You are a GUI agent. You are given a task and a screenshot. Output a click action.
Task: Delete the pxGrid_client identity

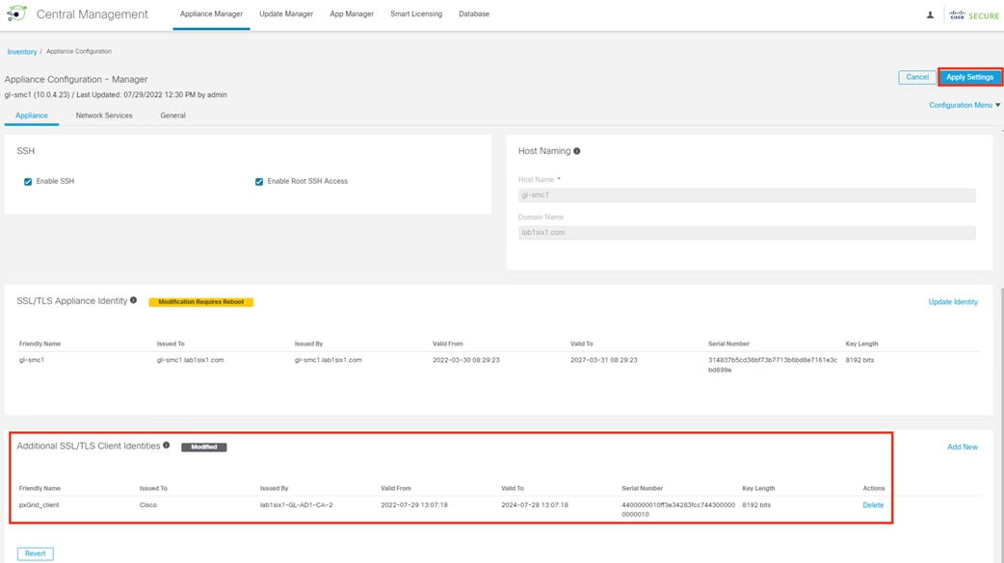873,505
